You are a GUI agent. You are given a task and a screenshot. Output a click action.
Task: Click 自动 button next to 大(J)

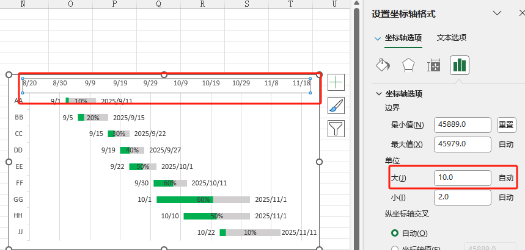click(x=506, y=178)
